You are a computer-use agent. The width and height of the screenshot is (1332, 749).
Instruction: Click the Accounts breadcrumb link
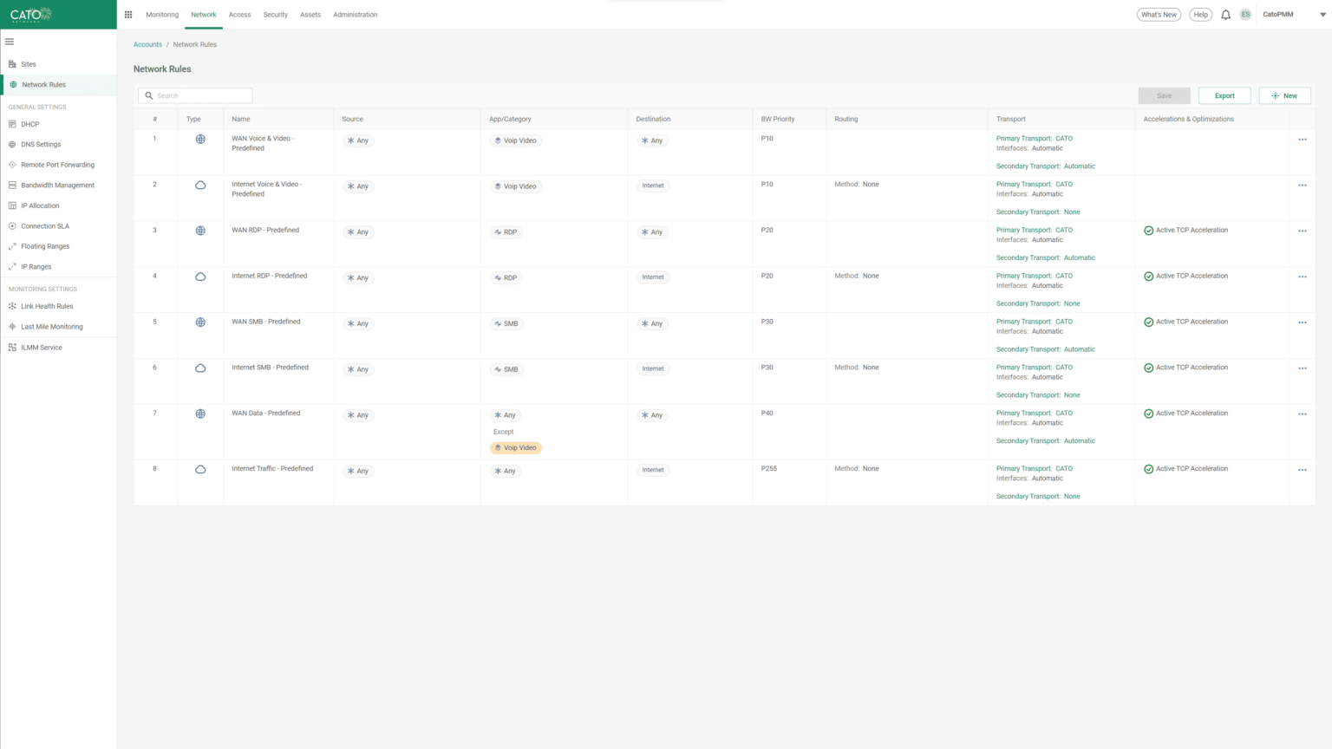147,44
